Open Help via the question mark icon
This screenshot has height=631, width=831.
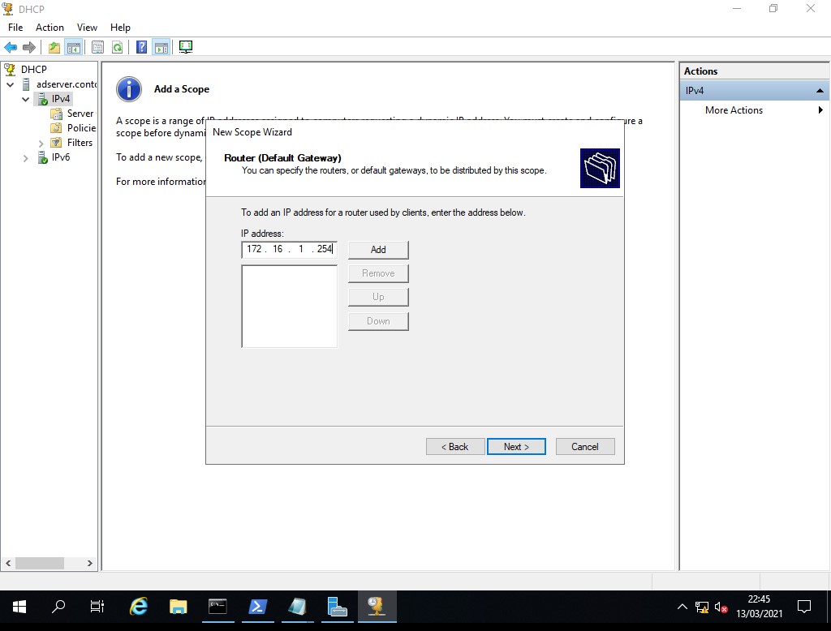[141, 48]
